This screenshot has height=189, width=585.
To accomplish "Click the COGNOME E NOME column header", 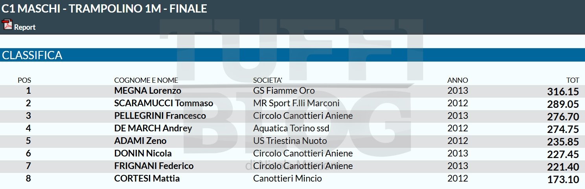I will 146,80.
